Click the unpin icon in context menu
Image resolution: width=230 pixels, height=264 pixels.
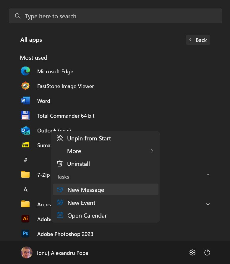coord(60,138)
